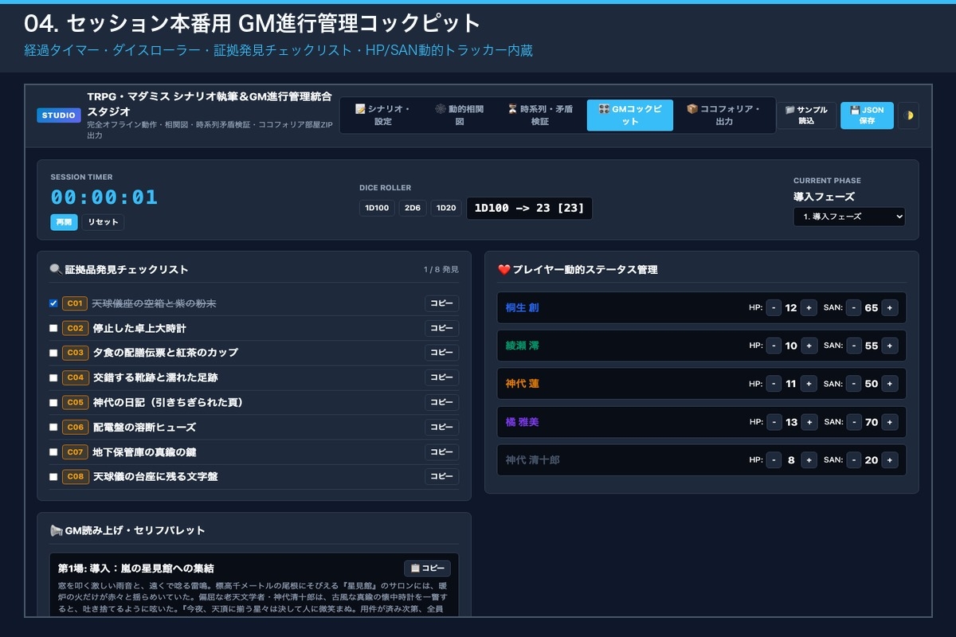This screenshot has height=637, width=956.
Task: Click the サンプル読込 button
Action: click(x=807, y=115)
